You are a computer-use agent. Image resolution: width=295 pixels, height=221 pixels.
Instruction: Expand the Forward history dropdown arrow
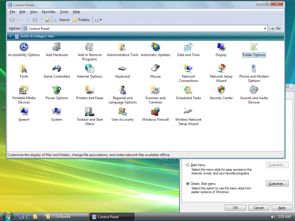(42, 20)
